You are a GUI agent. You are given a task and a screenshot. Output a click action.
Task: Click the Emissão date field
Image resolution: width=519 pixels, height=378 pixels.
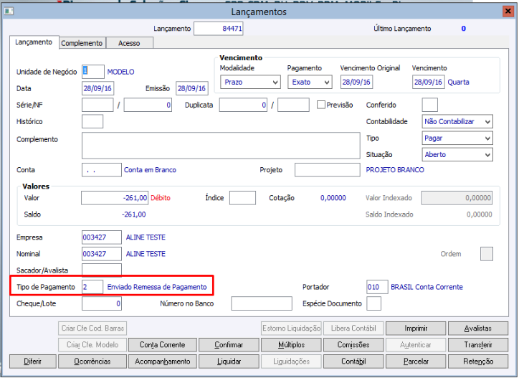pyautogui.click(x=192, y=88)
